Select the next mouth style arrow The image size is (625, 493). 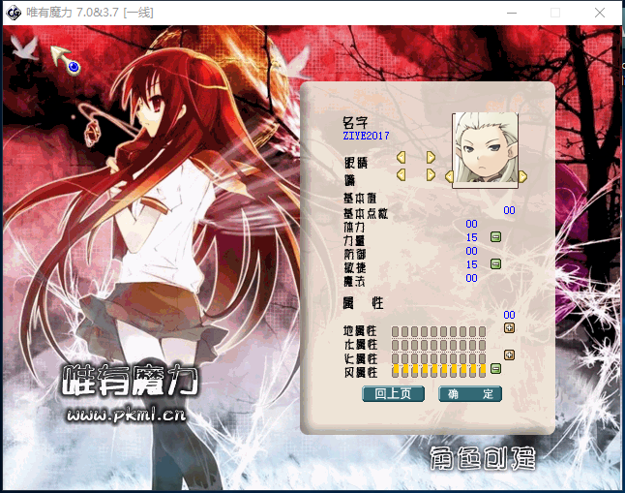431,174
